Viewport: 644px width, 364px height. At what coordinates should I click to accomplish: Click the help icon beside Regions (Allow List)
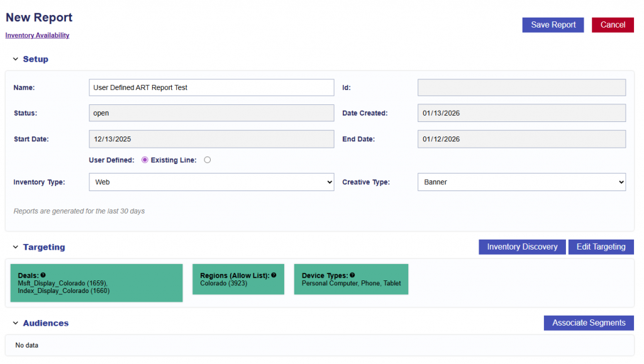[x=274, y=275]
